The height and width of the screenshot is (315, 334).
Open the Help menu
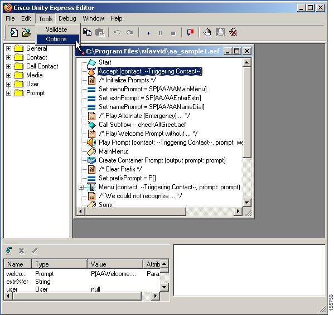(117, 18)
